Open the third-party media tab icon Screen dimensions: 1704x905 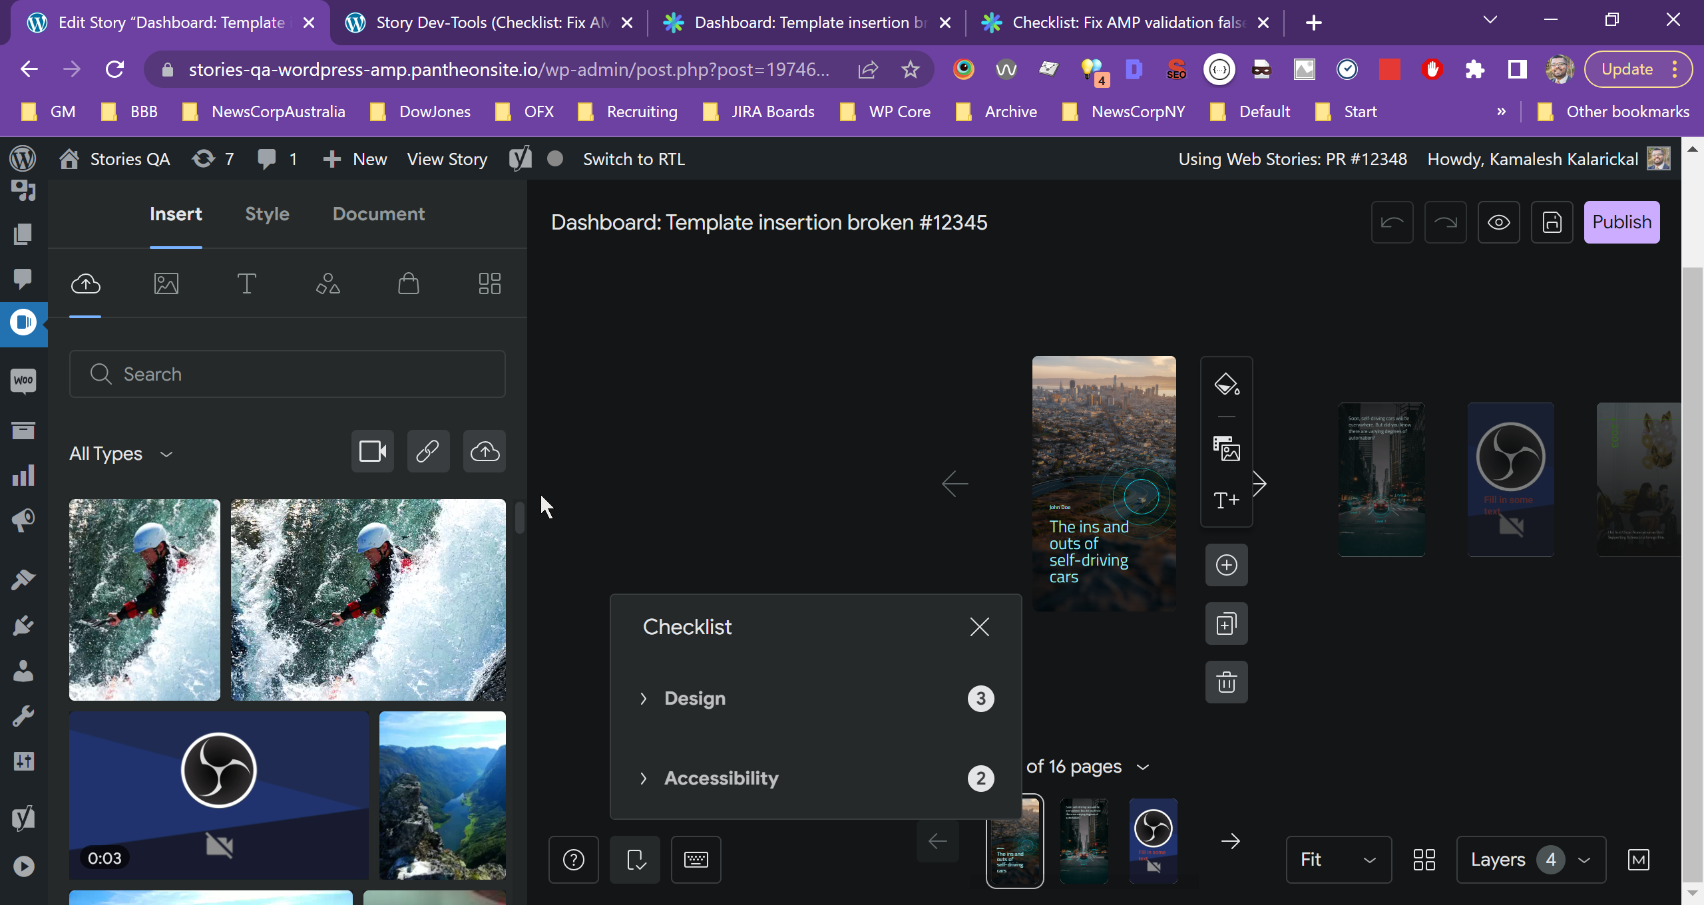coord(166,284)
